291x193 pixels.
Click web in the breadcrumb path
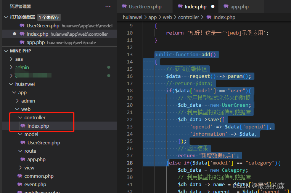pyautogui.click(x=167, y=17)
